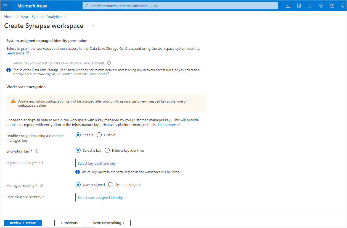Go to Azure Synapse Analytics breadcrumb

[41, 17]
